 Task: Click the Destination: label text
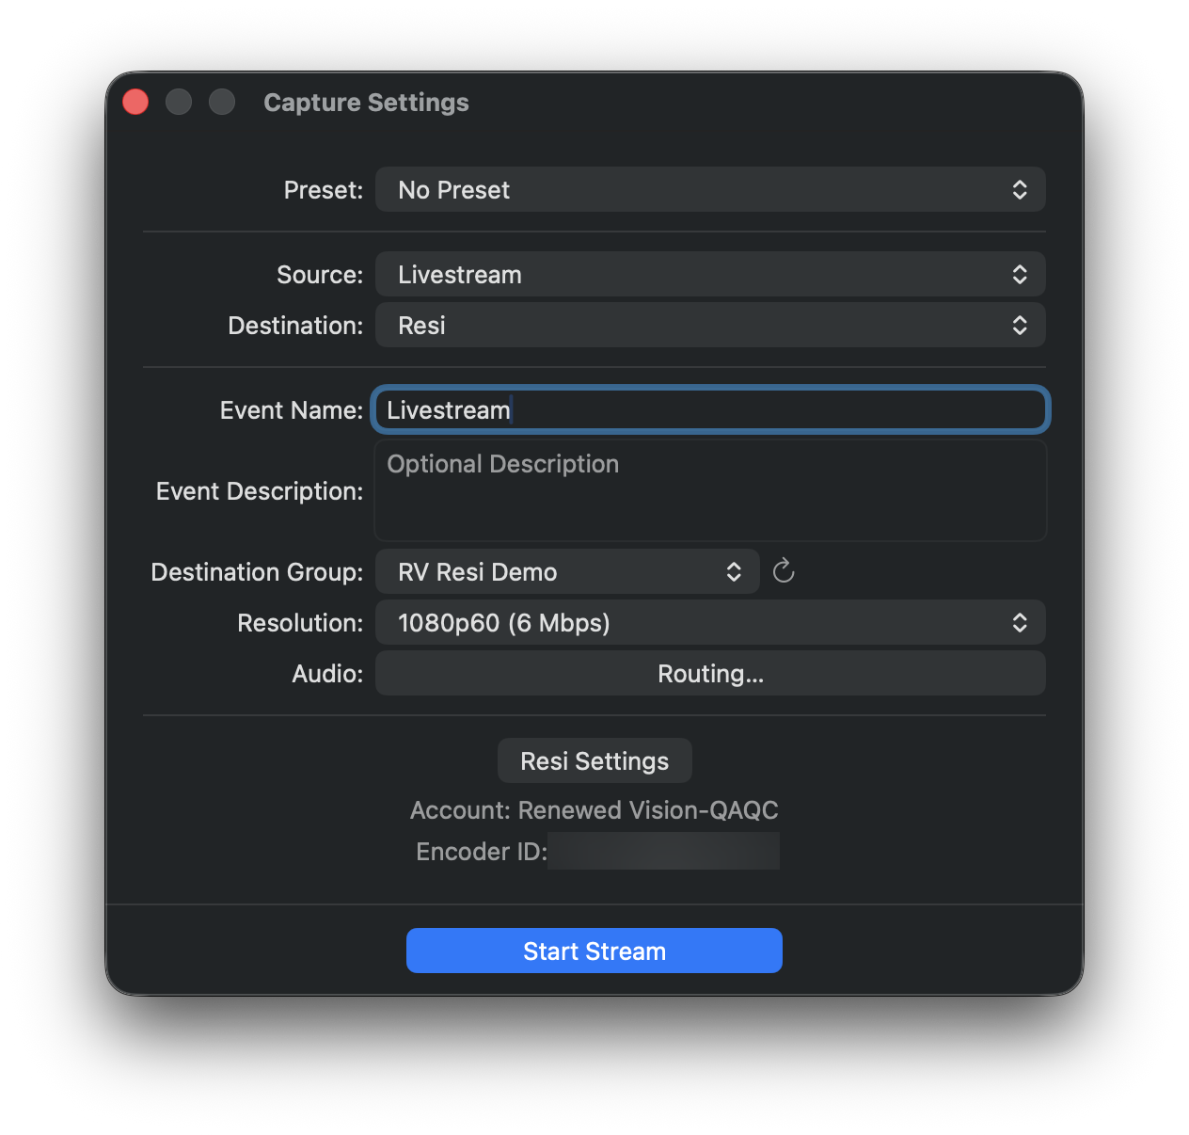tap(295, 326)
